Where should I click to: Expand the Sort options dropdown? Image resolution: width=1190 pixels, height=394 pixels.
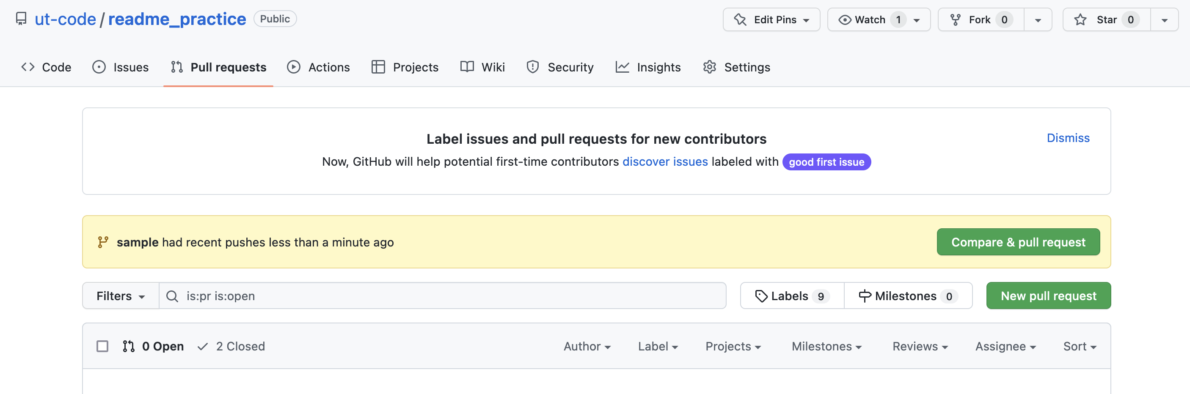click(1079, 346)
